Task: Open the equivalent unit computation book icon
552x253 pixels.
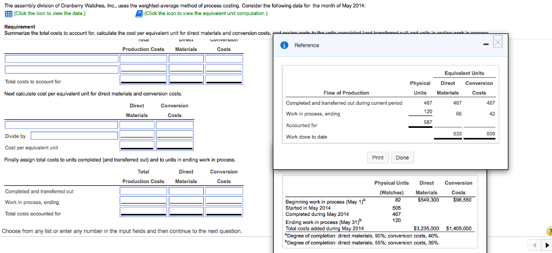Action: coord(139,13)
